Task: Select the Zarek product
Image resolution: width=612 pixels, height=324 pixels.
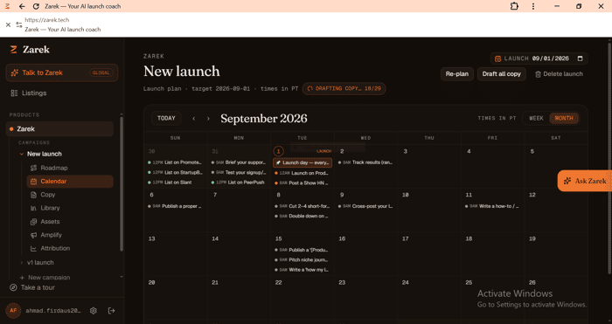Action: tap(59, 128)
